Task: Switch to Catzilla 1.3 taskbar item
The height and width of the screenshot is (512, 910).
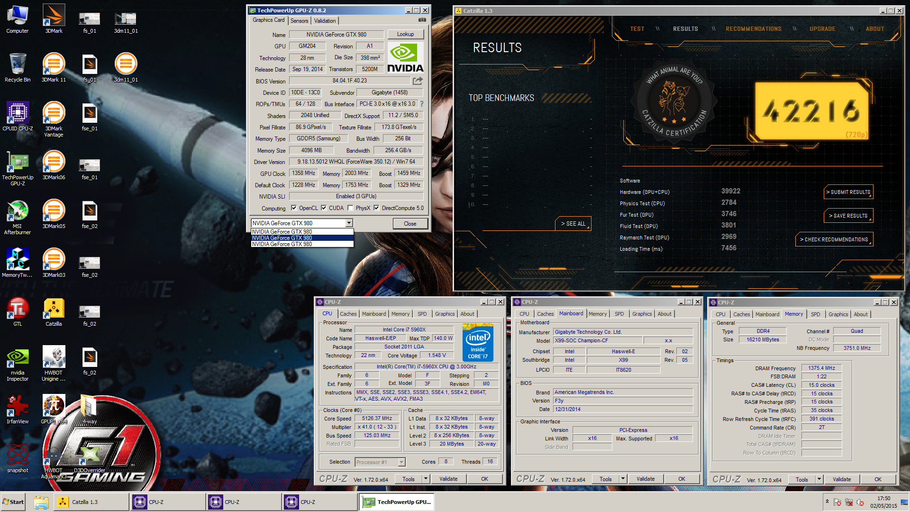Action: coord(90,502)
